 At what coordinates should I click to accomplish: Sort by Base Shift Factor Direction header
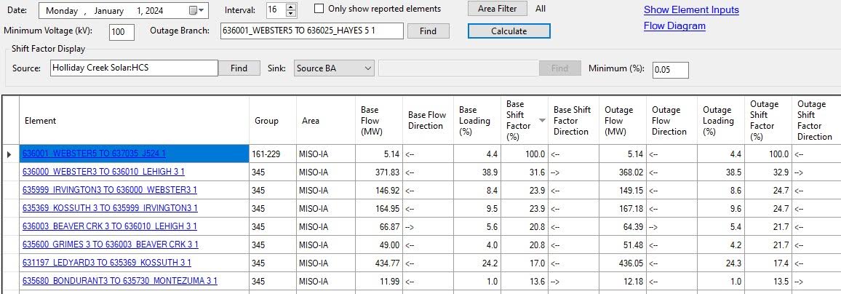click(x=573, y=121)
